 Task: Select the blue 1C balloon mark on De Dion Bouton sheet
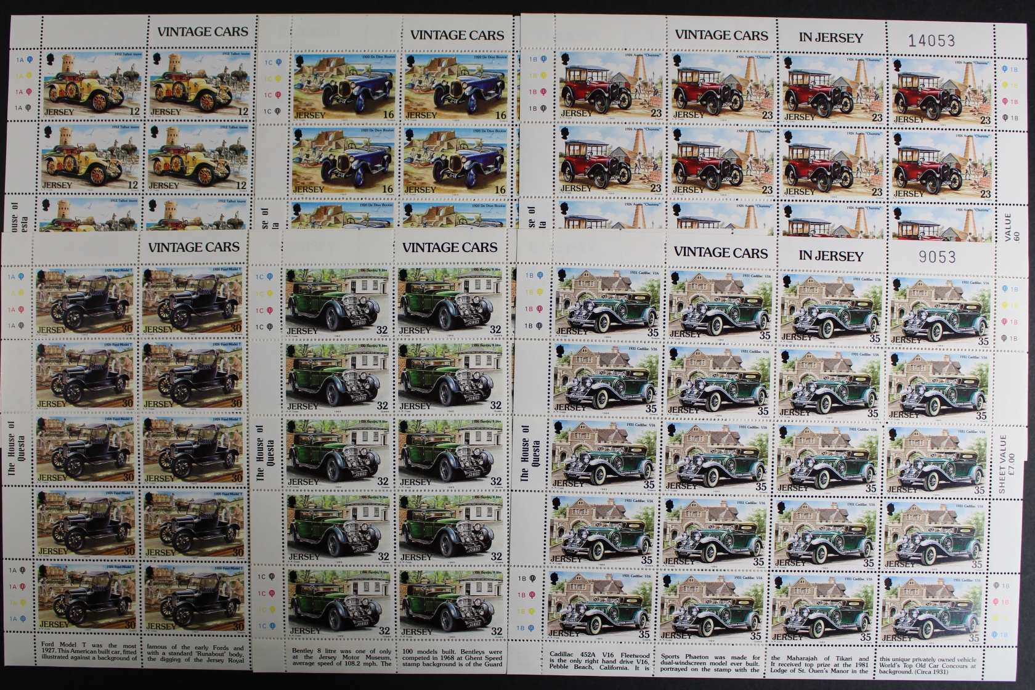pos(278,62)
